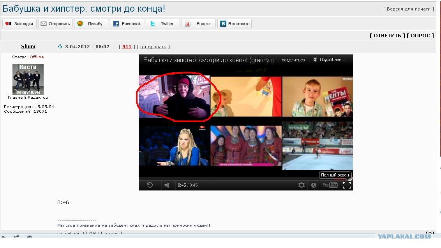
Task: Click the Отправить email button
Action: [x=55, y=24]
